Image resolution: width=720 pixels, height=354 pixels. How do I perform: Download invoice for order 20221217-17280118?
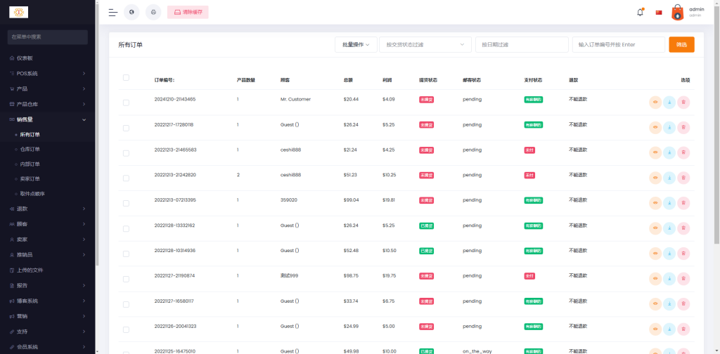click(669, 128)
